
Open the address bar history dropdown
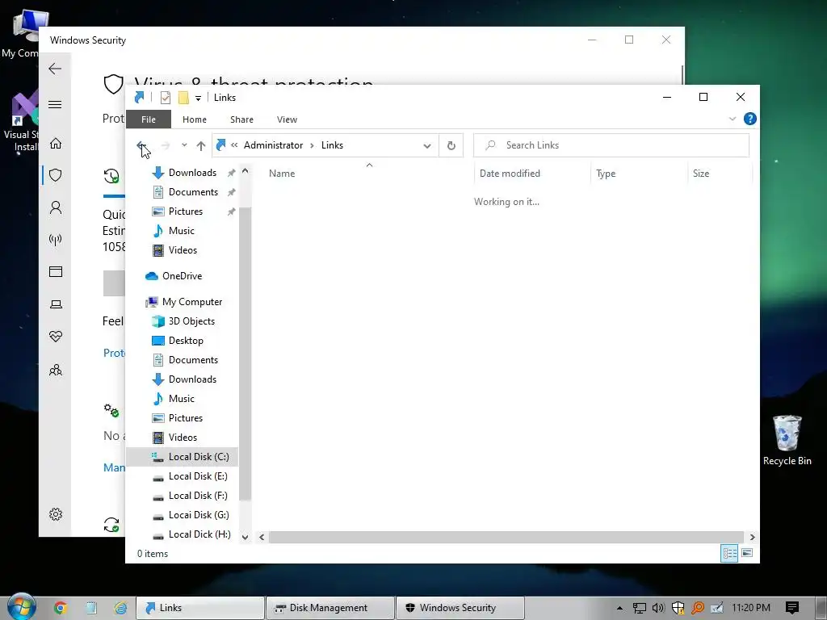coord(426,145)
